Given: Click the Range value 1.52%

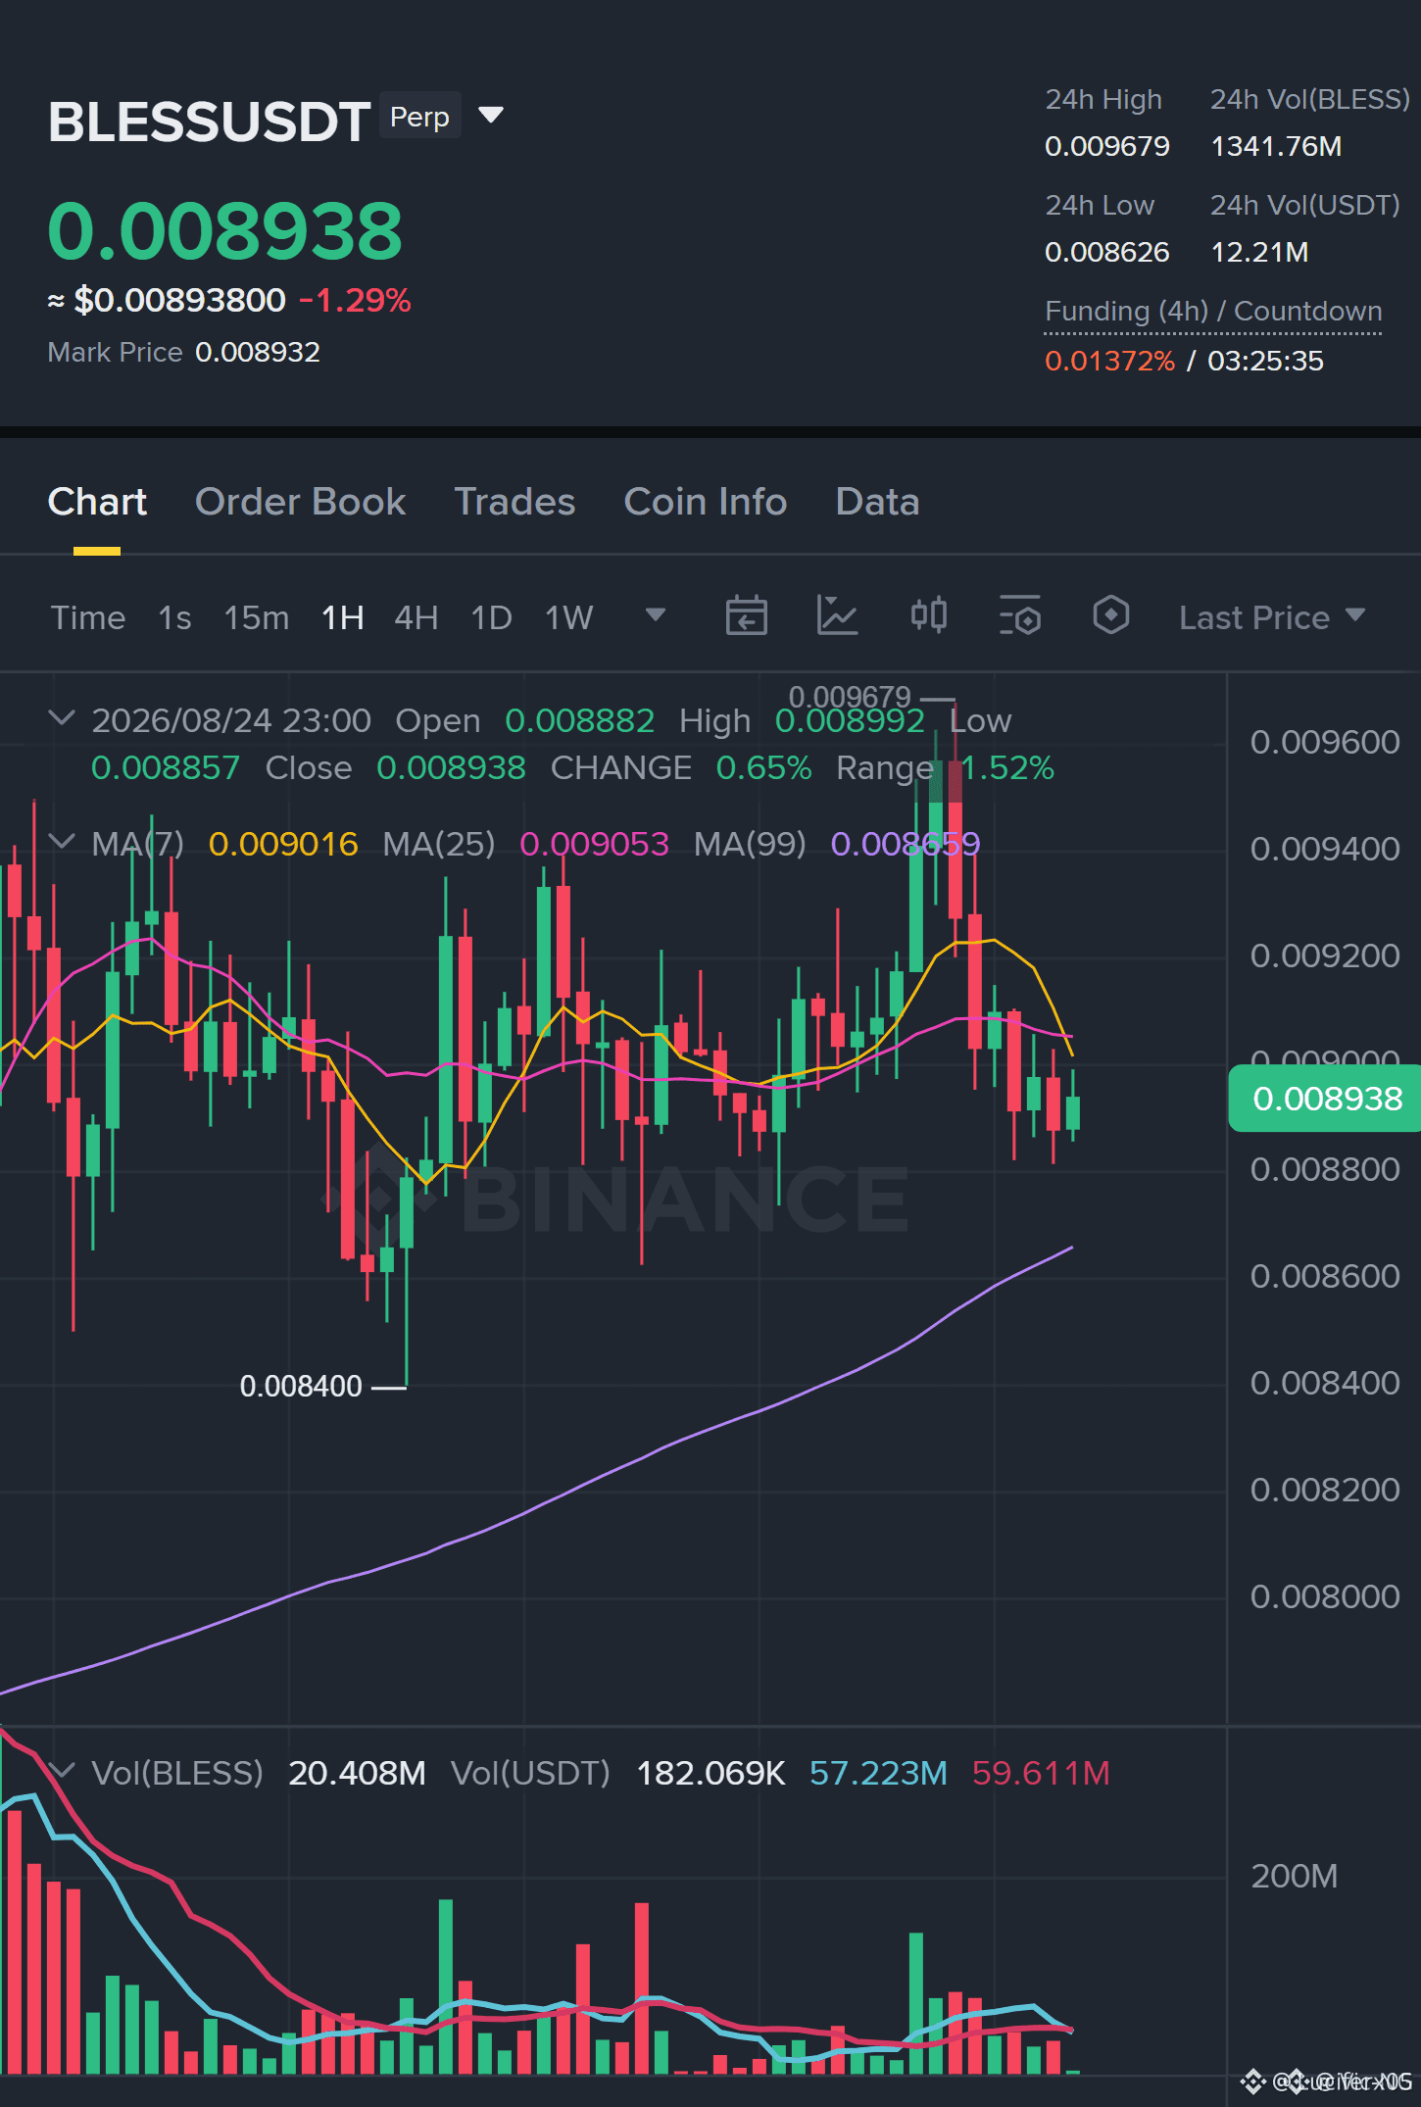Looking at the screenshot, I should [1007, 767].
